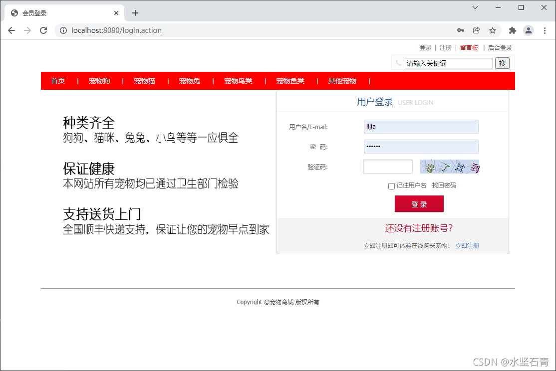Open the Chrome profile avatar

click(x=529, y=30)
